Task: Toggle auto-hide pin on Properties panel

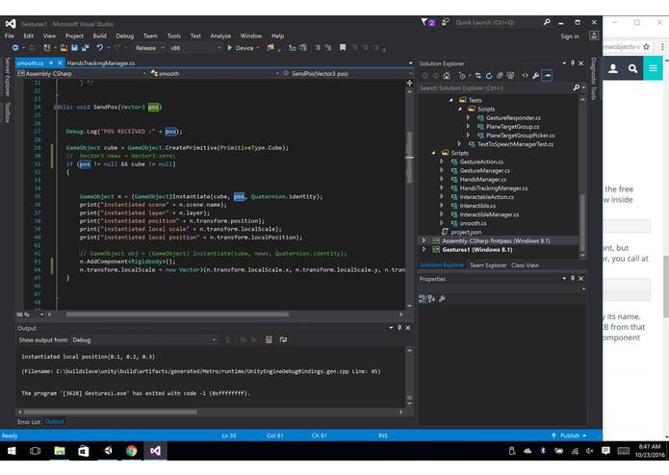Action: click(573, 279)
